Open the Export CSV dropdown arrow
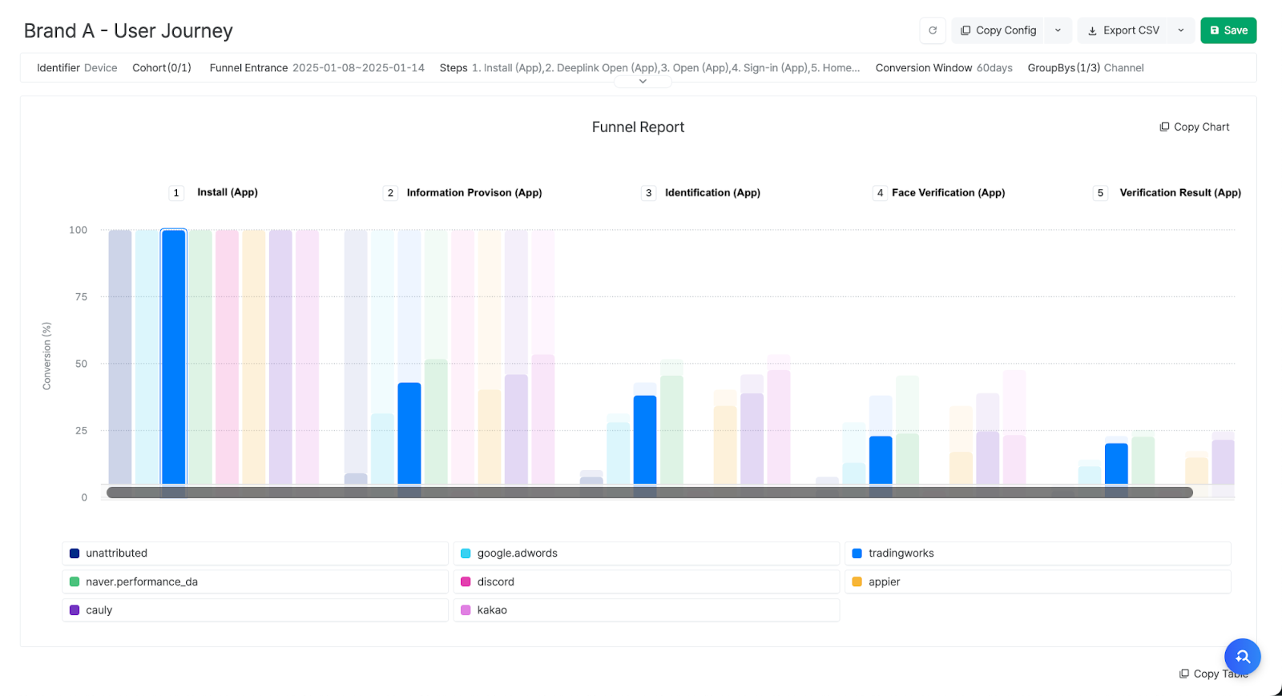 pyautogui.click(x=1180, y=30)
